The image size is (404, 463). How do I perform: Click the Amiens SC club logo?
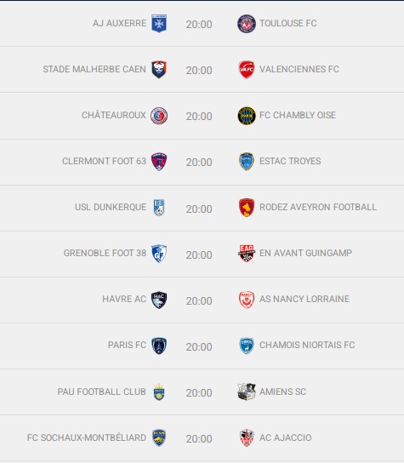coord(247,392)
